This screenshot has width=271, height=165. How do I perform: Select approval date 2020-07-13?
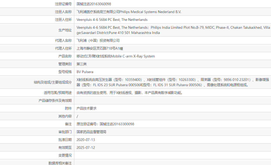click(x=86, y=140)
